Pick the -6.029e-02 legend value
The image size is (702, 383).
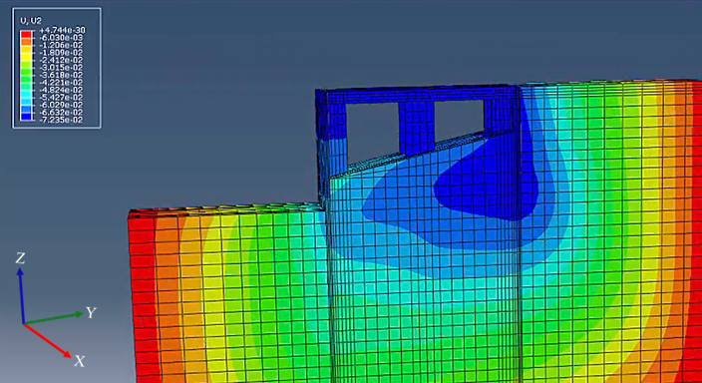pos(62,105)
